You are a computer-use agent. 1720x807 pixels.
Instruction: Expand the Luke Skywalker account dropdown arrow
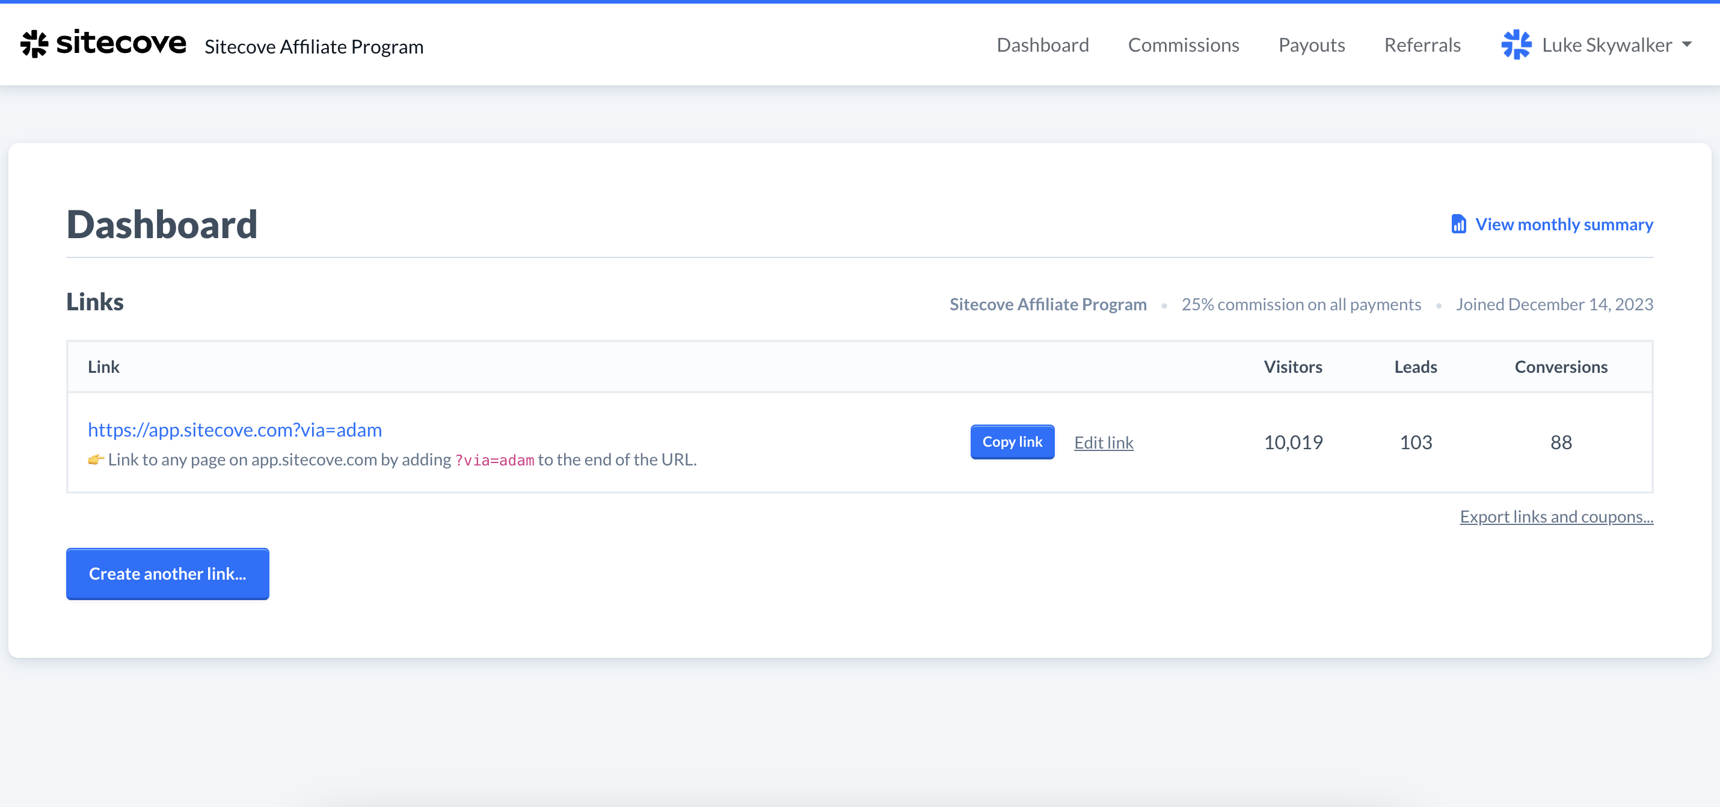point(1686,44)
